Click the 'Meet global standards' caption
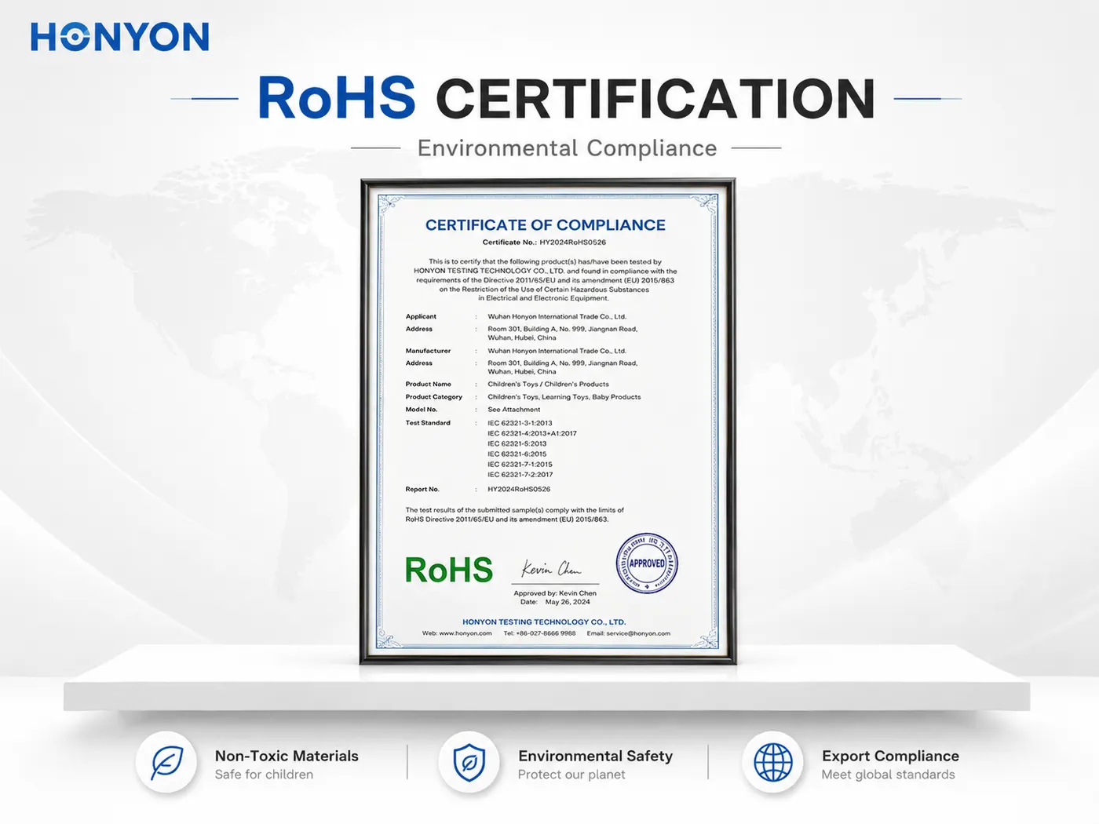 (x=888, y=775)
